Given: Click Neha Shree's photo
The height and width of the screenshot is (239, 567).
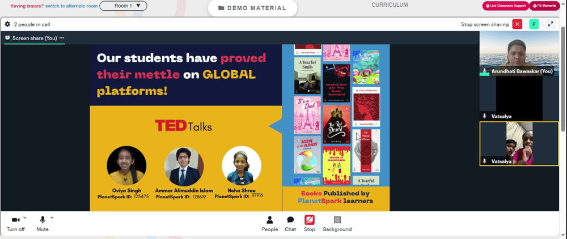Looking at the screenshot, I should [241, 166].
